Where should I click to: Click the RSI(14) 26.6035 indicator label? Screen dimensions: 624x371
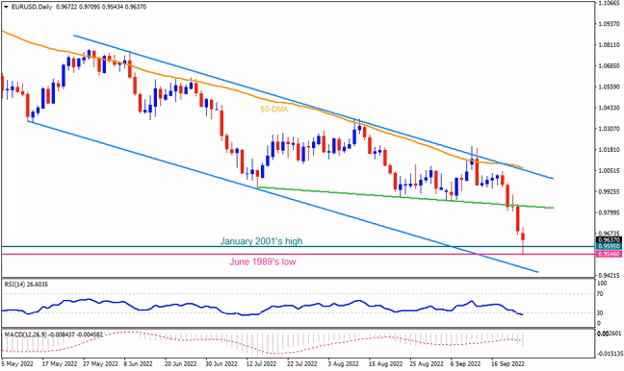26,284
